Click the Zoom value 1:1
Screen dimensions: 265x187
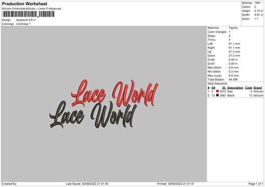tap(256, 19)
